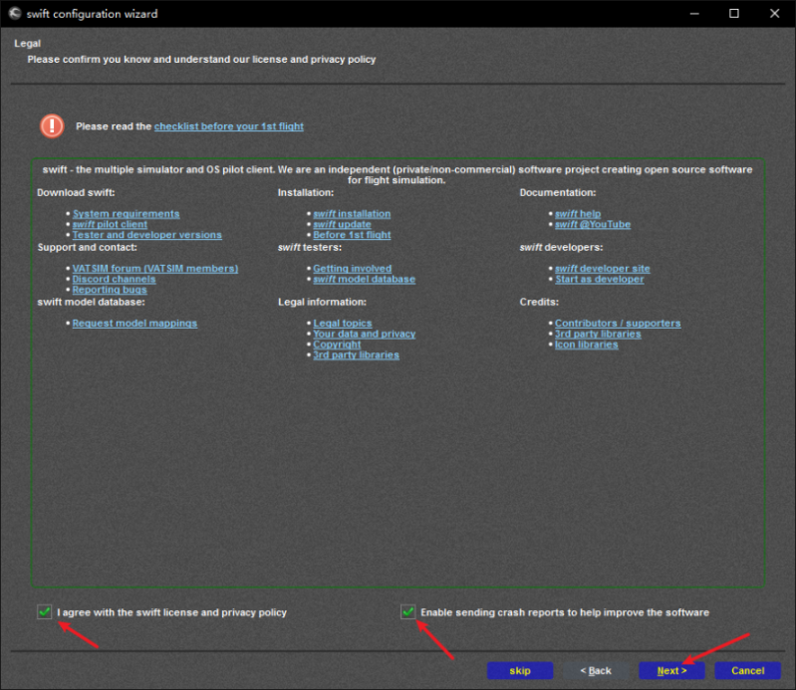Screen dimensions: 796x690
Task: Open the swift @YouTube link
Action: pyautogui.click(x=593, y=225)
